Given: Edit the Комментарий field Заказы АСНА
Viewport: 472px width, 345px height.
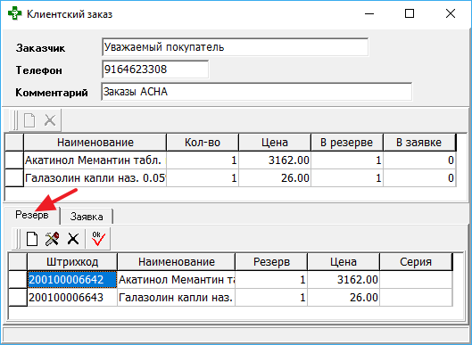Looking at the screenshot, I should coord(257,92).
